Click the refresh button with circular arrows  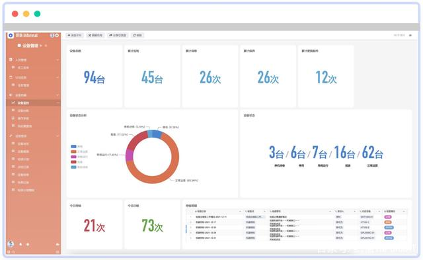pos(137,35)
